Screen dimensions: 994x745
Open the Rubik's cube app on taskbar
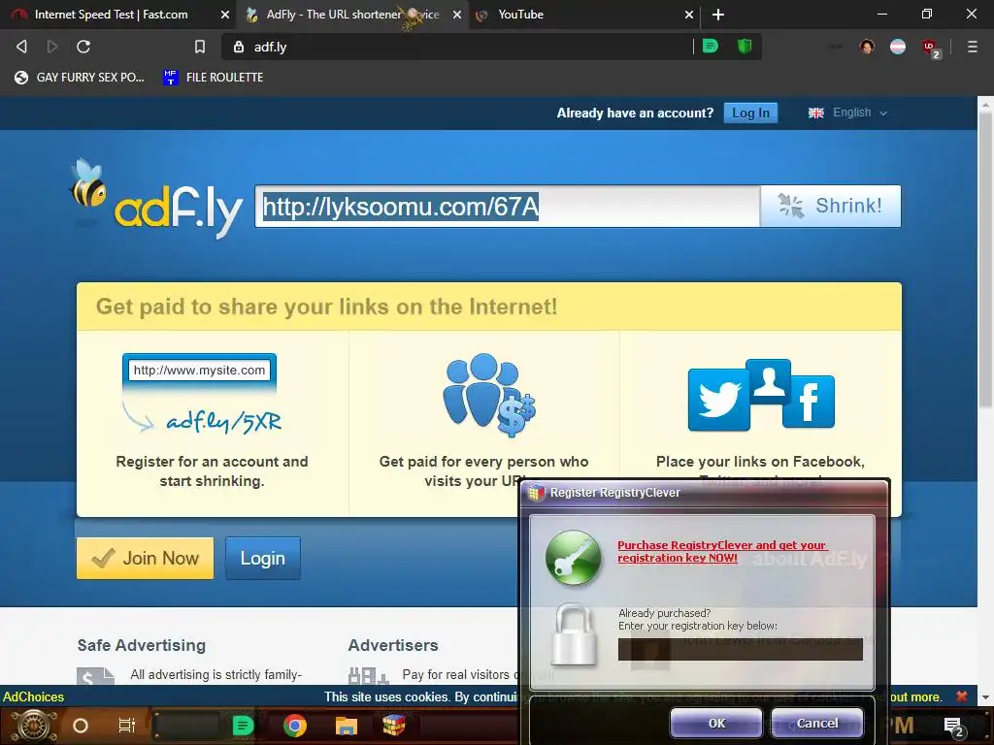tap(393, 725)
